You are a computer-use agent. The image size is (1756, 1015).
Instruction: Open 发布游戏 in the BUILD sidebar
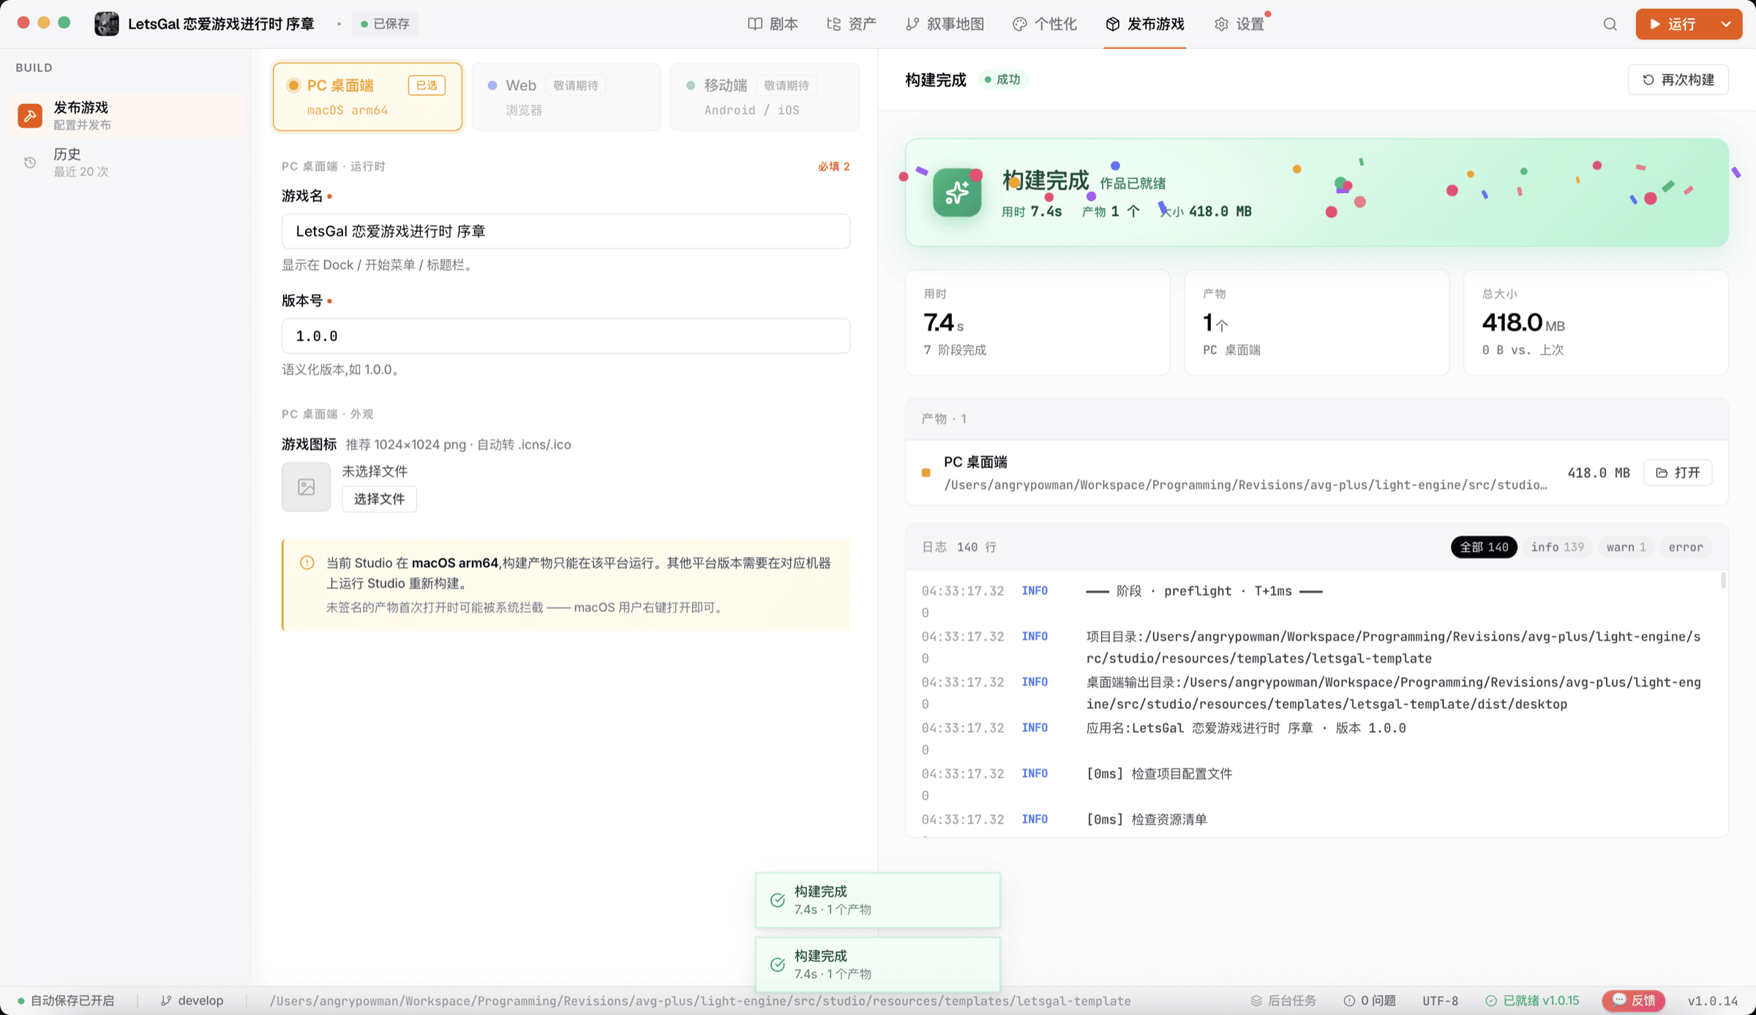[x=124, y=116]
